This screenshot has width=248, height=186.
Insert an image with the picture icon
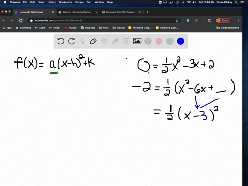137,41
